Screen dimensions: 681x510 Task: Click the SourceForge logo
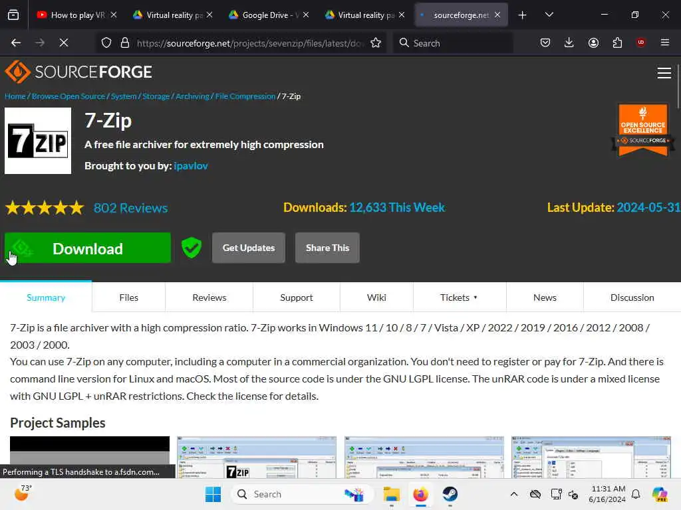[78, 72]
